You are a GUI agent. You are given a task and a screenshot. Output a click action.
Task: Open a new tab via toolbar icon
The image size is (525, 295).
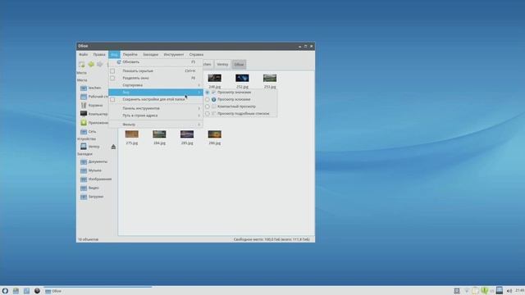pos(81,64)
